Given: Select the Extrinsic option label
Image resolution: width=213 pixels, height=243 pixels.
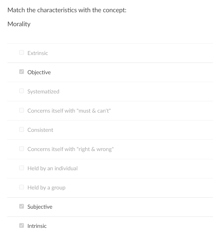Looking at the screenshot, I should [x=38, y=53].
